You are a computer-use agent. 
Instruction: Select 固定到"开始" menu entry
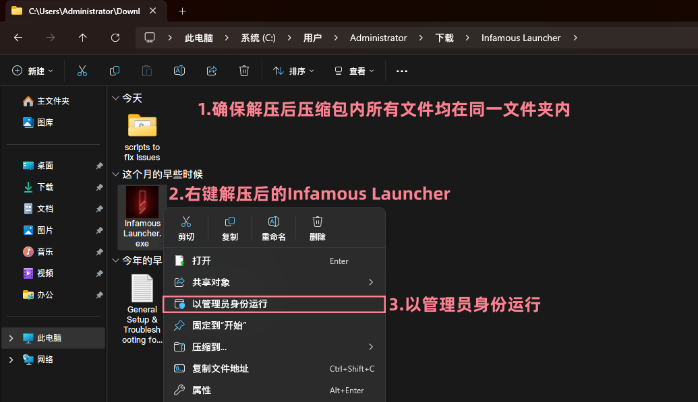click(x=274, y=325)
